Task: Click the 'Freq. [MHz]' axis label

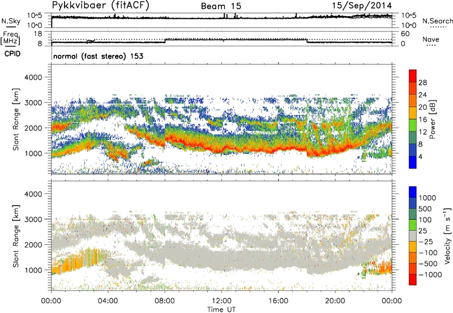Action: [11, 38]
